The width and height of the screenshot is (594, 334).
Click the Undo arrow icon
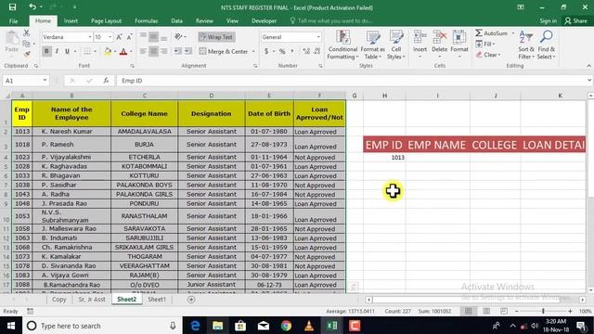tap(32, 6)
